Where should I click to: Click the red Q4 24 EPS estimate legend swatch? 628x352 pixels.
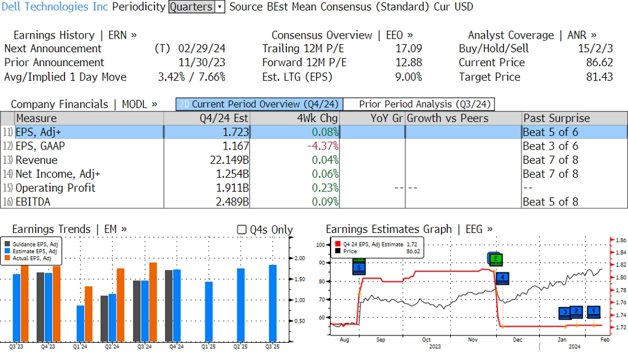pyautogui.click(x=338, y=244)
